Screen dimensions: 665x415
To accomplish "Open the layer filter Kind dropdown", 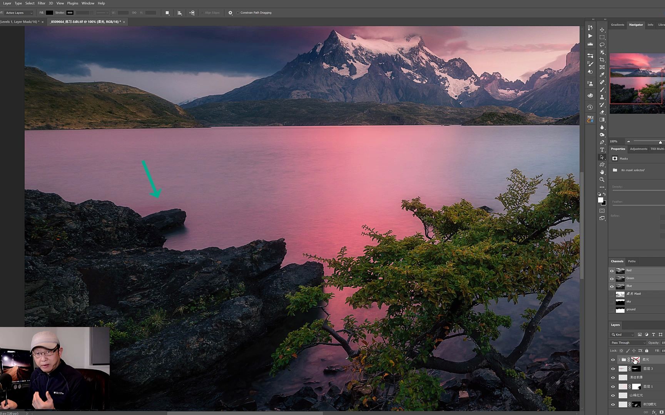I will (623, 335).
